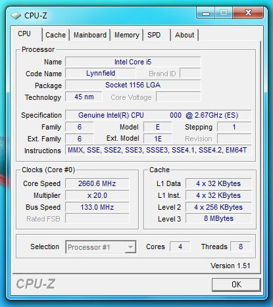
Task: Click the Core Speed 2660.6 MHz value
Action: [x=97, y=183]
